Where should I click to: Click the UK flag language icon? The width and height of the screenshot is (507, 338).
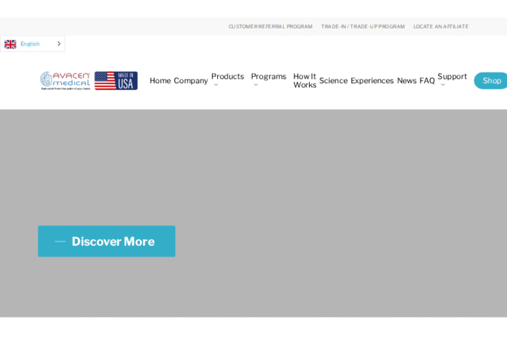(x=11, y=44)
